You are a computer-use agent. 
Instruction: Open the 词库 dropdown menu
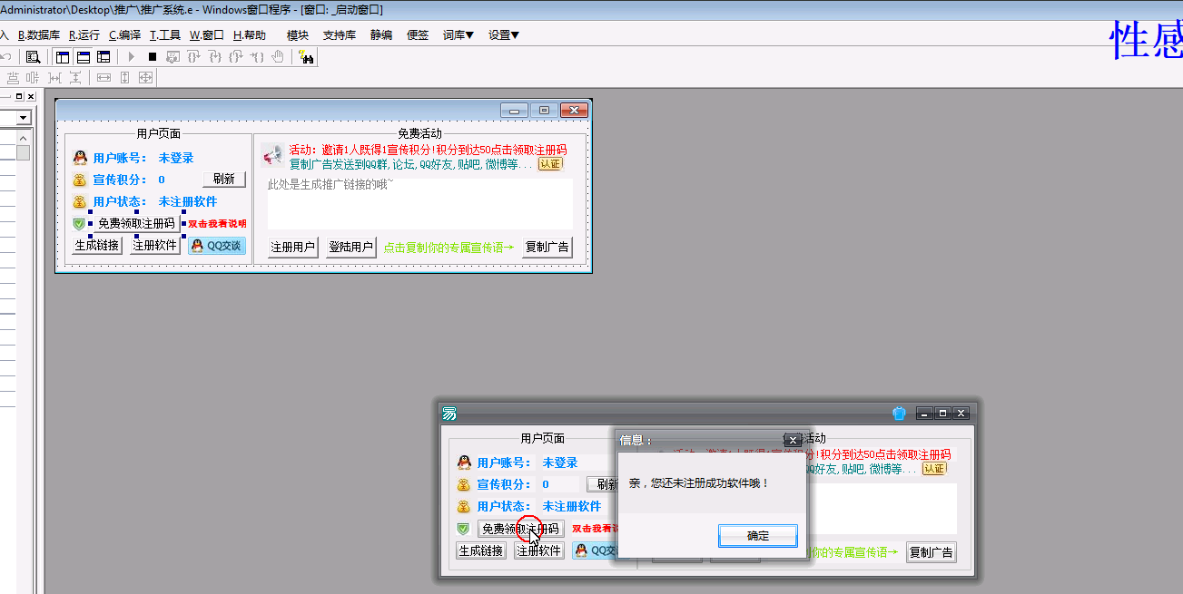(458, 35)
